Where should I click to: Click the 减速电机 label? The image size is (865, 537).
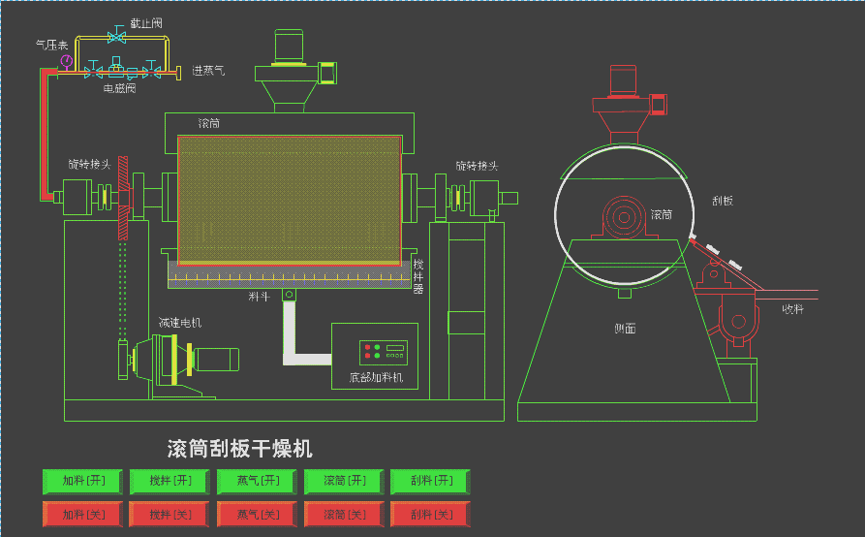(180, 323)
